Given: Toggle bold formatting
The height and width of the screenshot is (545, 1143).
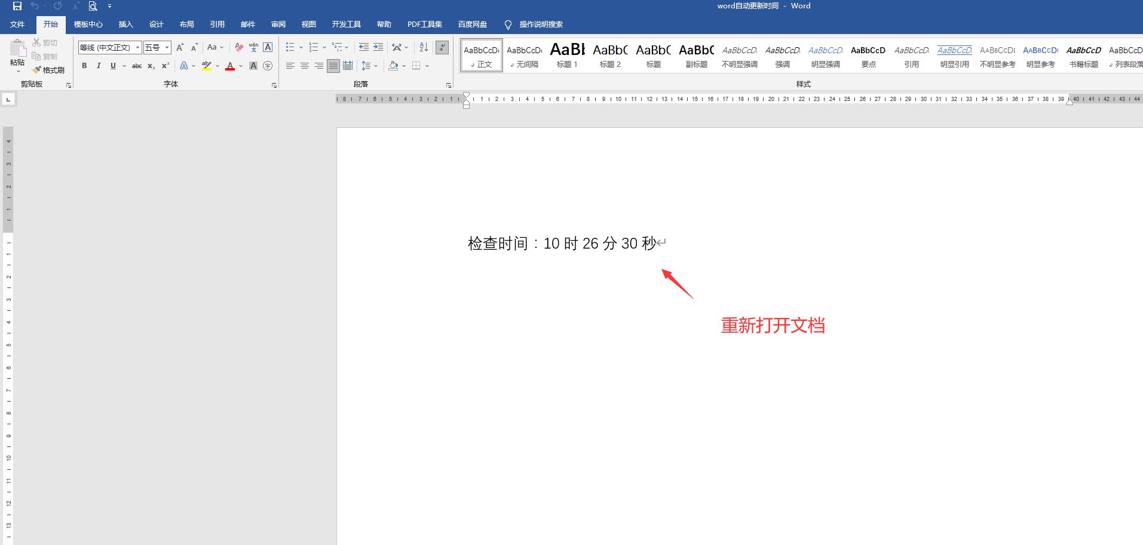Looking at the screenshot, I should pos(84,66).
